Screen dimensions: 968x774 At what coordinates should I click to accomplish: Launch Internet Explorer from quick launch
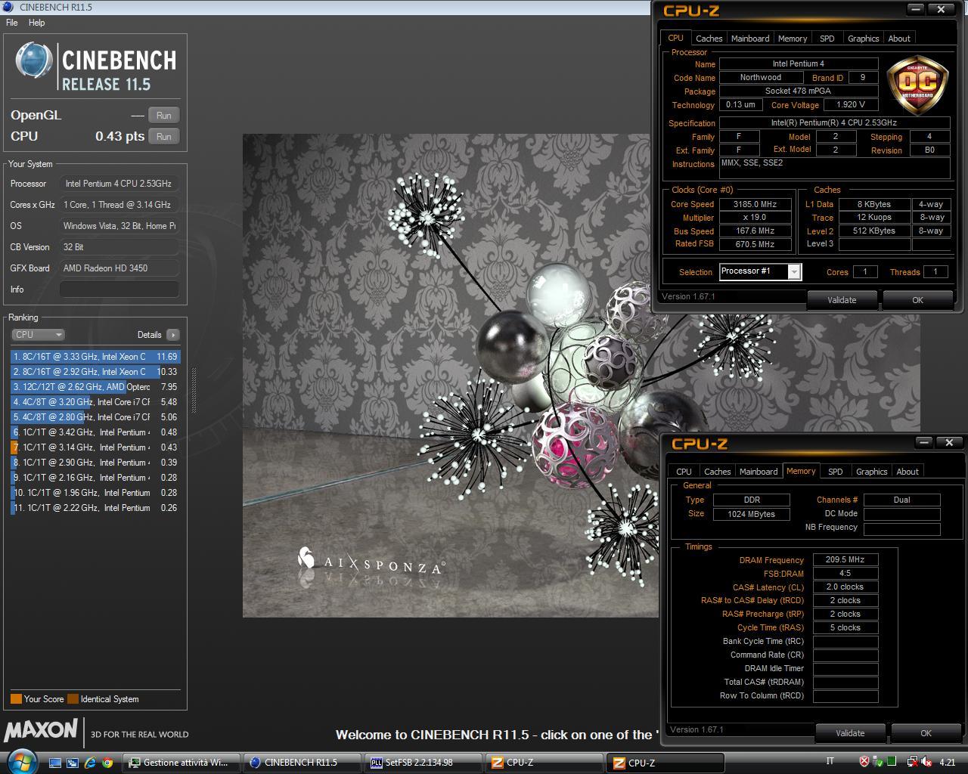91,763
